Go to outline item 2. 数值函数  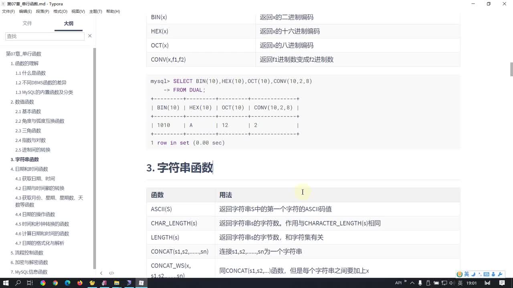tap(22, 102)
